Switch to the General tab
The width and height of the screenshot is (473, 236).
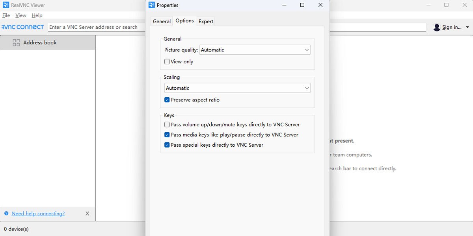click(x=162, y=21)
